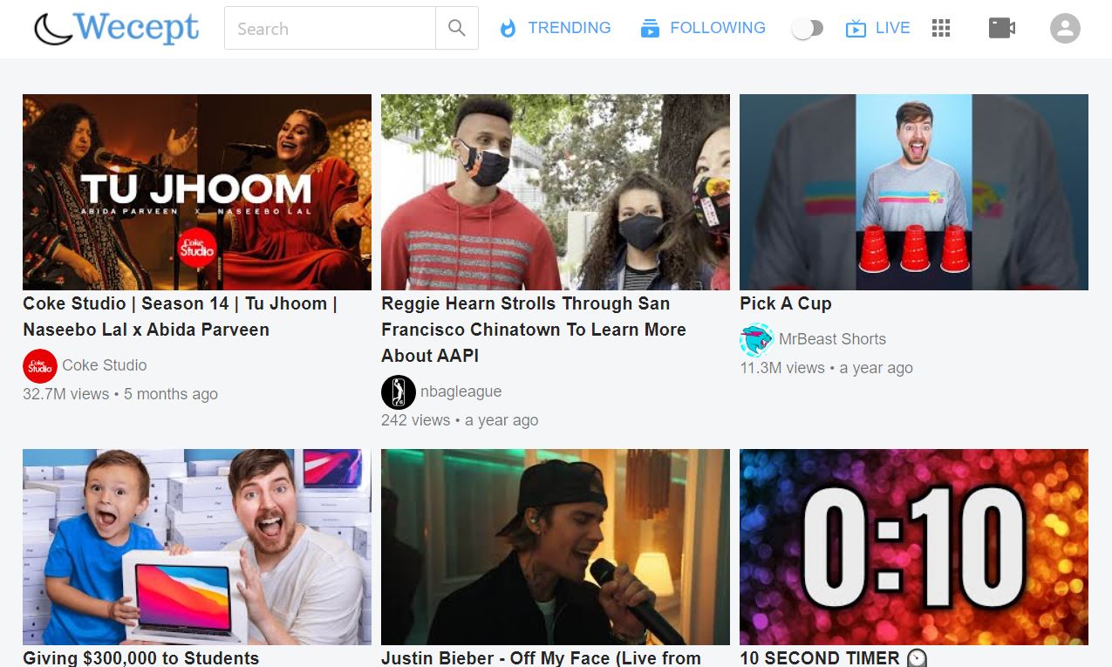Open the user account avatar menu
The width and height of the screenshot is (1112, 667).
(x=1065, y=29)
